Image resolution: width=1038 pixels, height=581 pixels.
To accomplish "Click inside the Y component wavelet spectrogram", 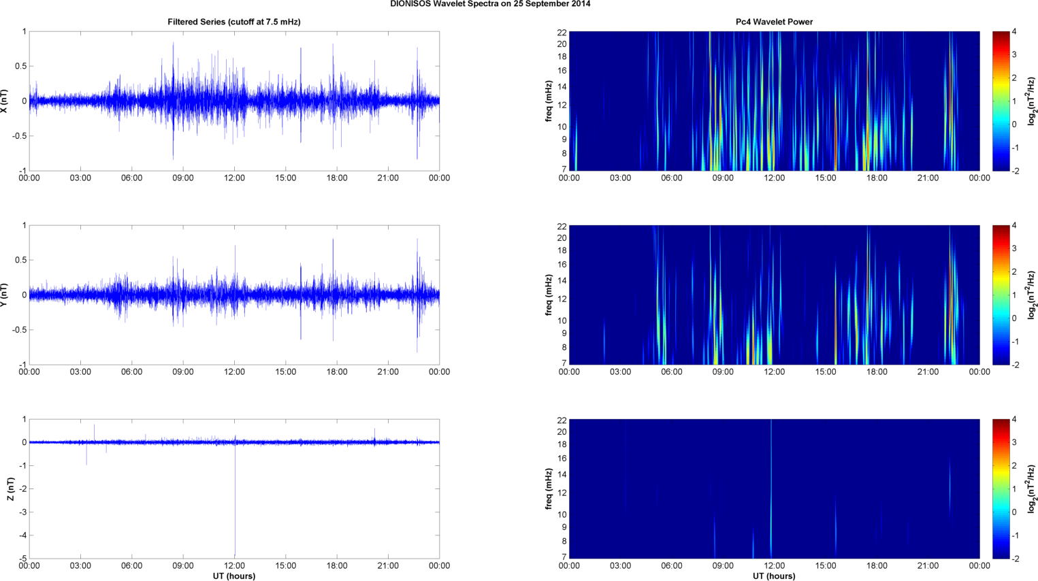I will click(x=774, y=295).
